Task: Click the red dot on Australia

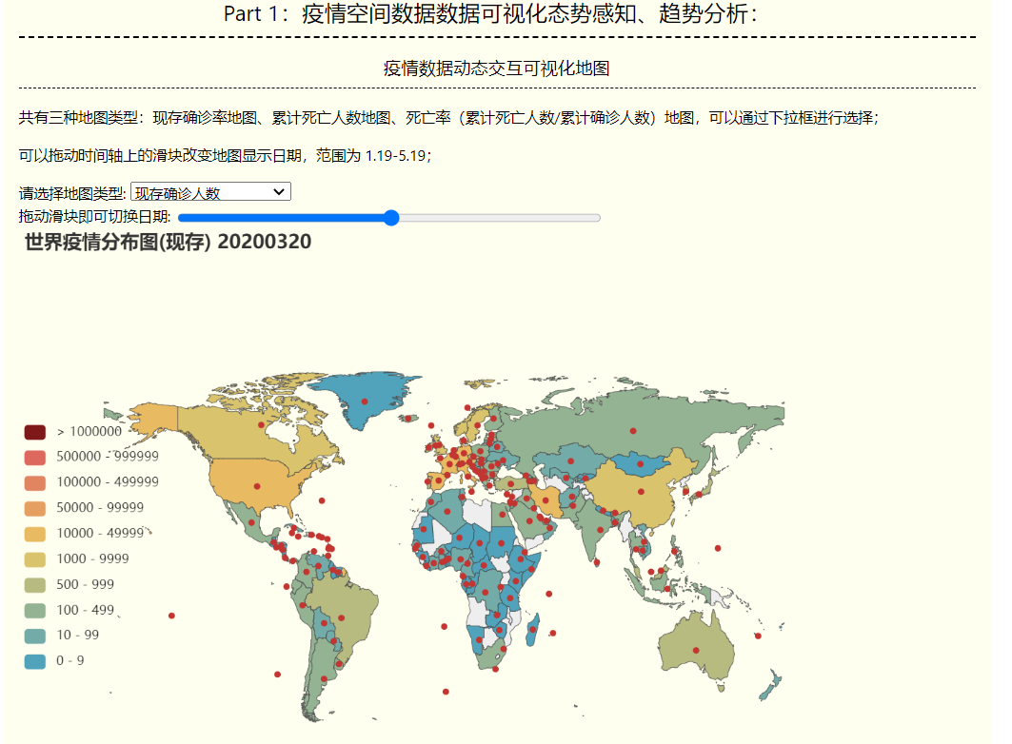Action: pyautogui.click(x=696, y=650)
